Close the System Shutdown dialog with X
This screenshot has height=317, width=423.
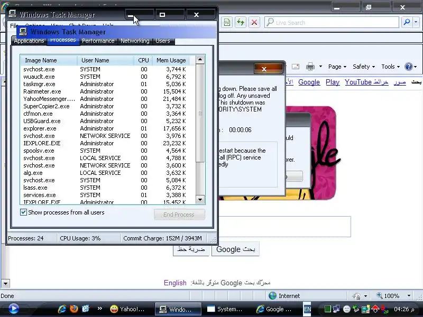[x=268, y=69]
